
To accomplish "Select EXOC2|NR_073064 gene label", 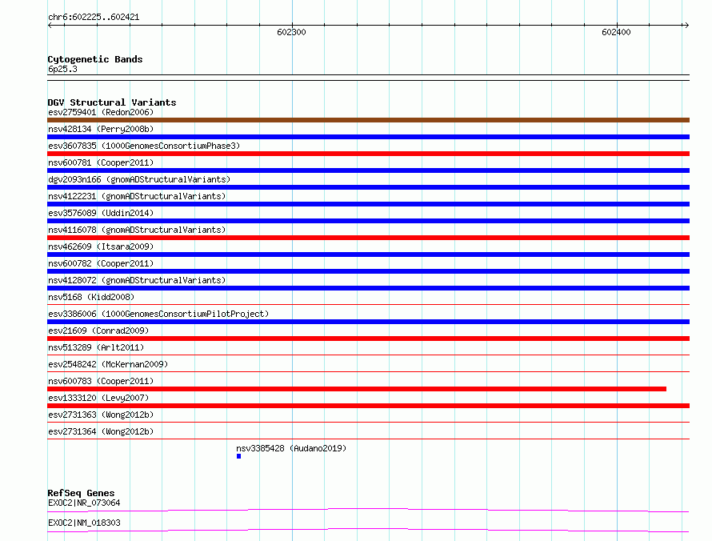I will [x=84, y=503].
